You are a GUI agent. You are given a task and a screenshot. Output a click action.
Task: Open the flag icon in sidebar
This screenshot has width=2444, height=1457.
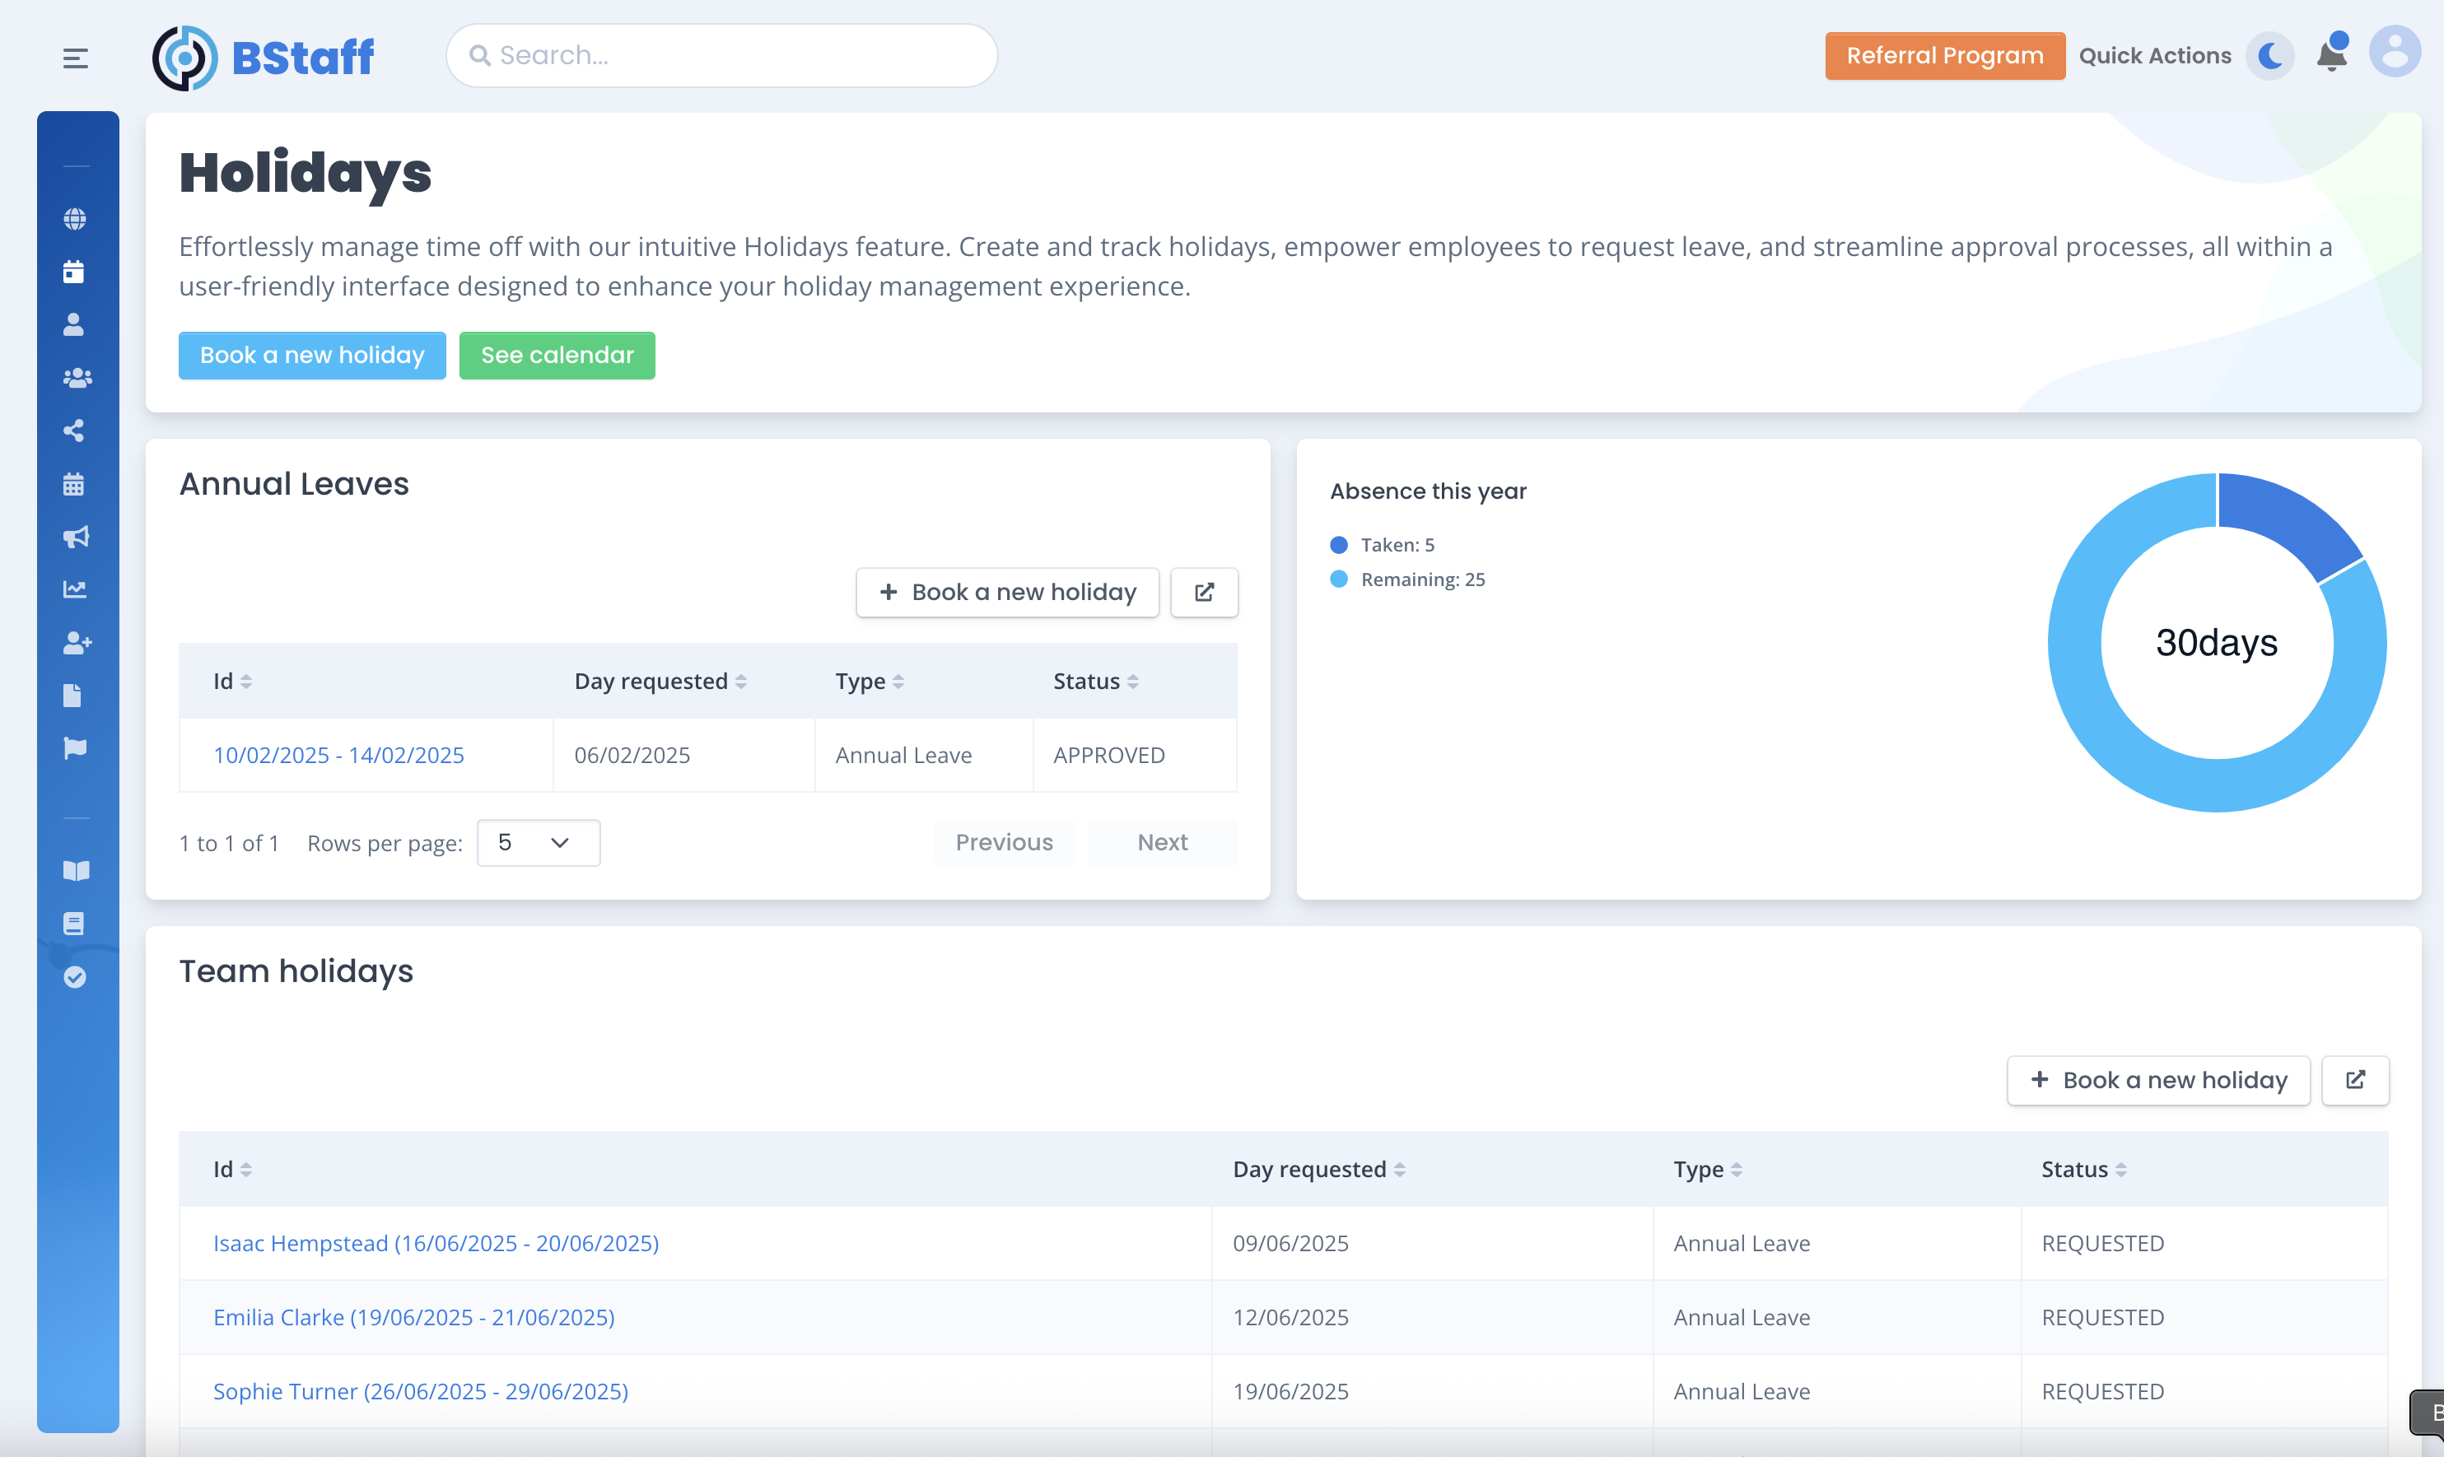tap(75, 748)
